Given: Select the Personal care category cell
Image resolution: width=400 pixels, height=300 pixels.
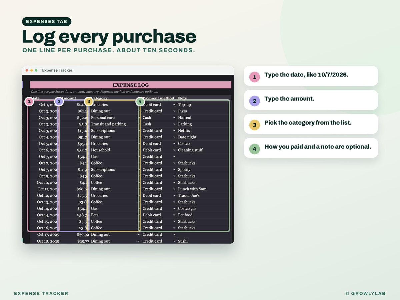Looking at the screenshot, I should pos(115,118).
